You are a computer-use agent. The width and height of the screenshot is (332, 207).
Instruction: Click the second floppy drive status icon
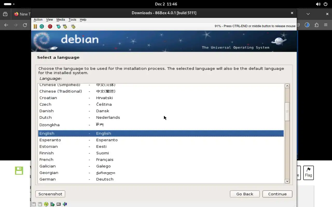click(40, 204)
